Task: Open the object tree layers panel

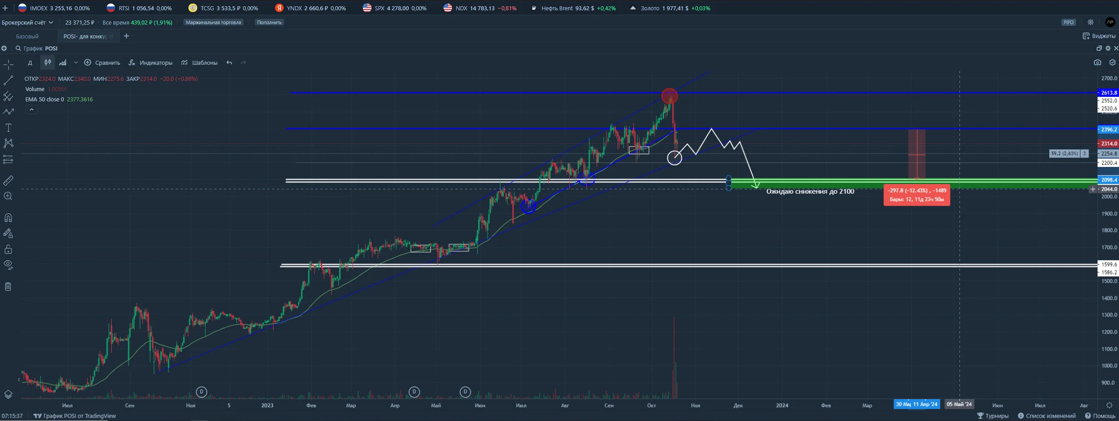Action: click(x=8, y=394)
